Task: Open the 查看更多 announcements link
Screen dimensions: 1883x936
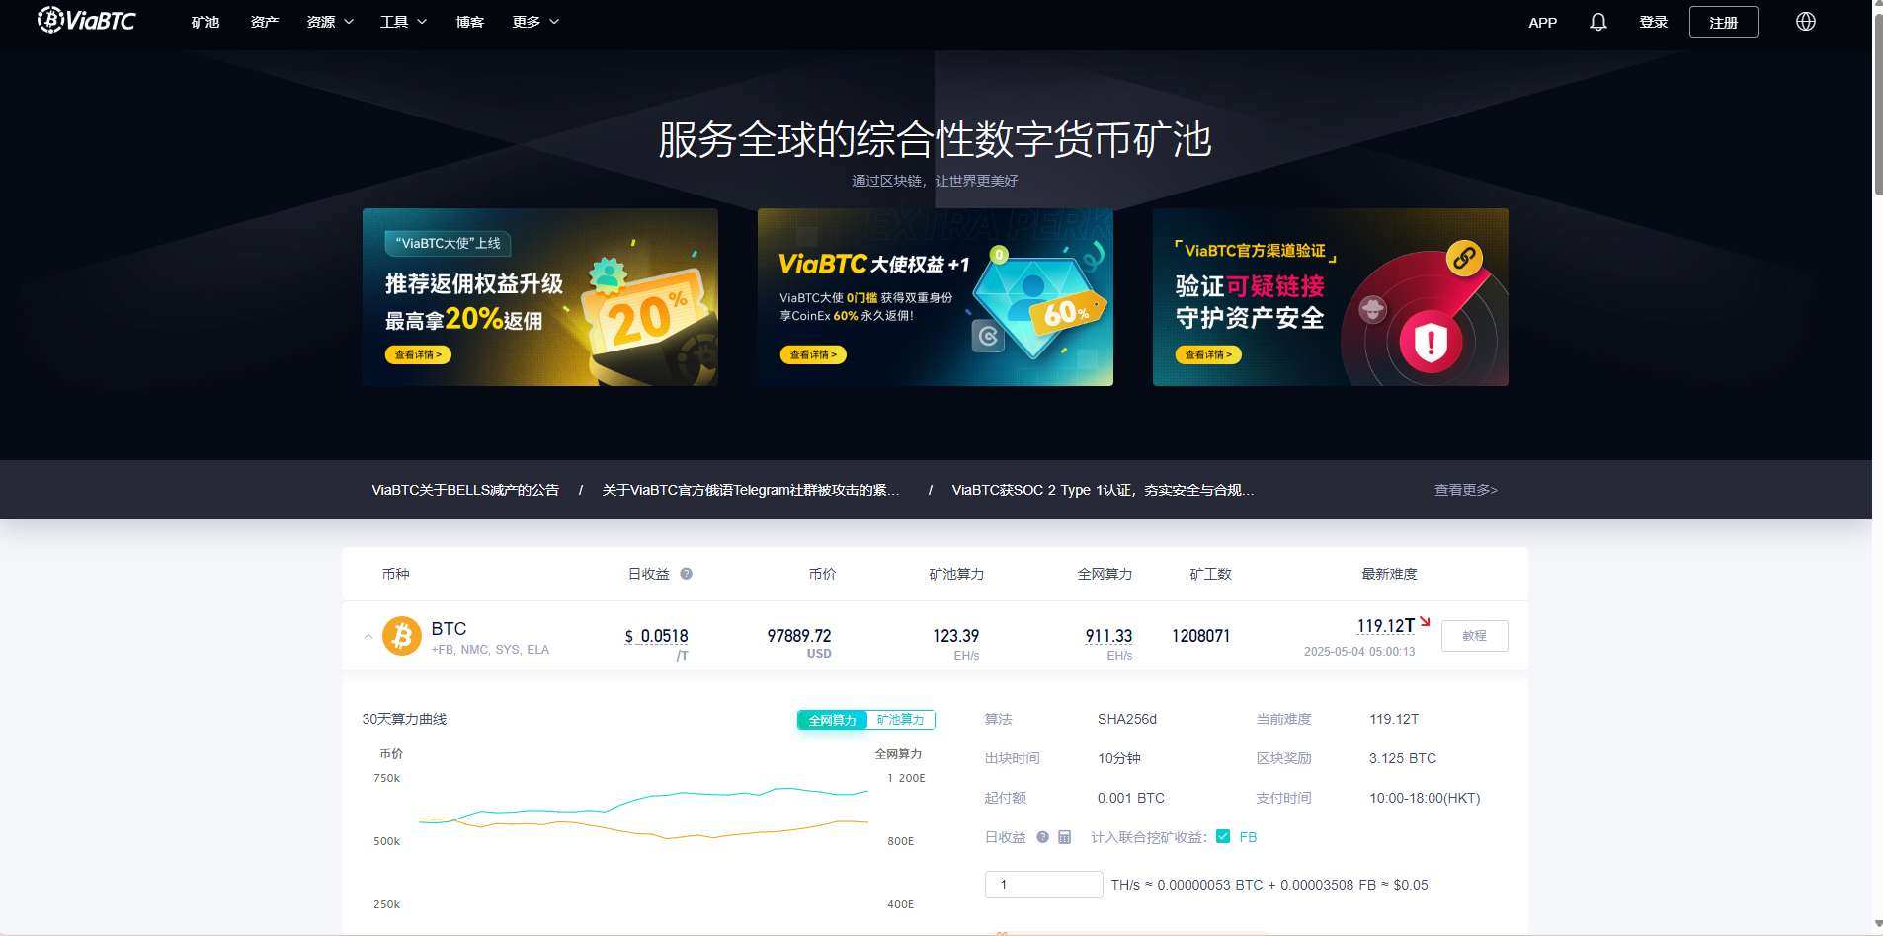Action: coord(1465,490)
